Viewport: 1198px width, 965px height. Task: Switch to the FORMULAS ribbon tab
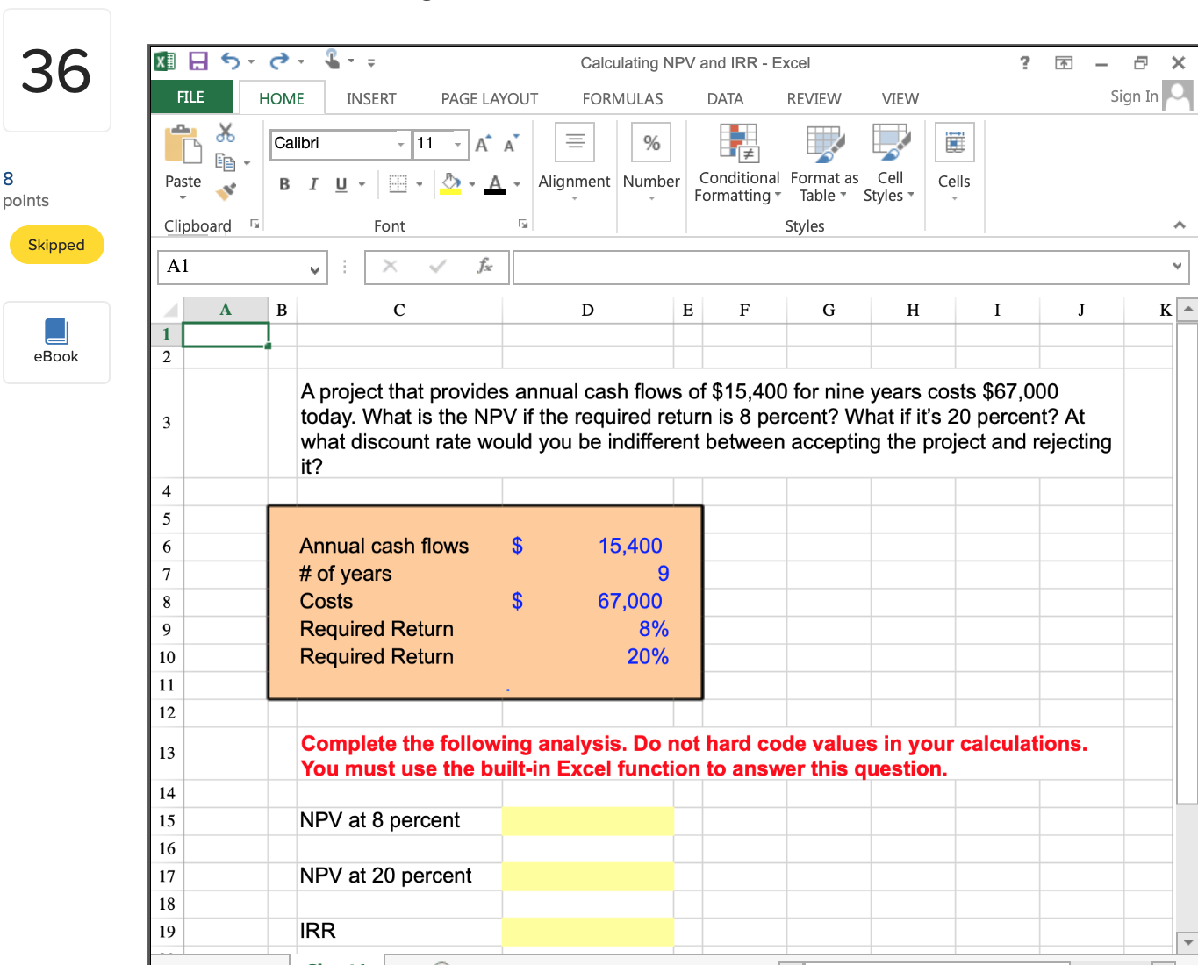click(x=622, y=98)
